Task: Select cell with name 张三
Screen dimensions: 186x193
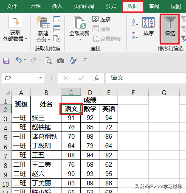Action: click(x=46, y=117)
